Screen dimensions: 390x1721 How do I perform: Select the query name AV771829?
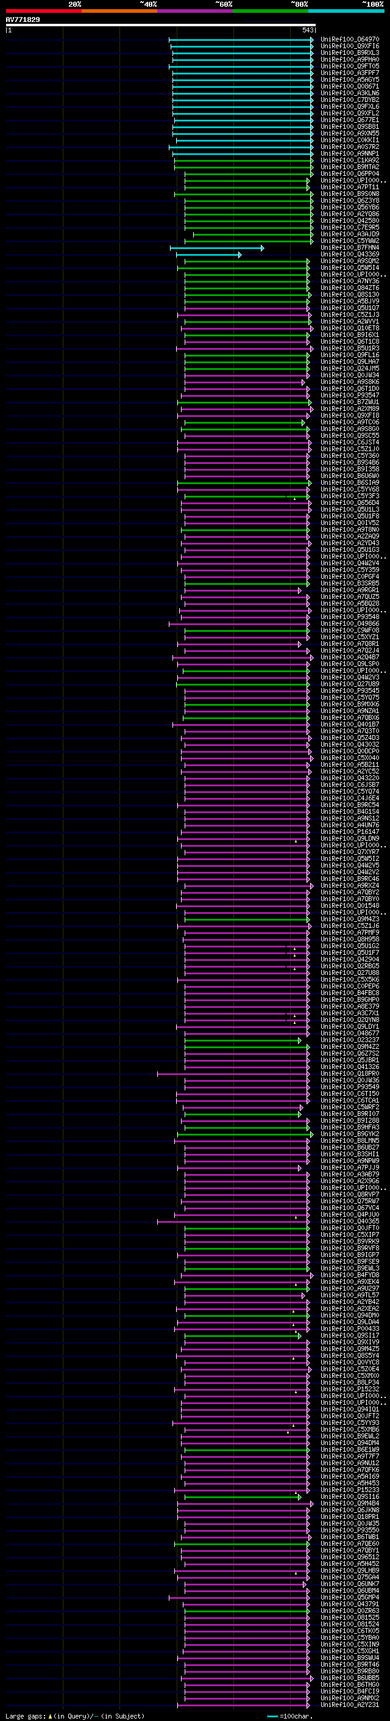(x=23, y=20)
